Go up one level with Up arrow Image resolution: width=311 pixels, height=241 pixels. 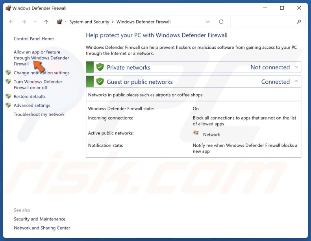pyautogui.click(x=46, y=22)
